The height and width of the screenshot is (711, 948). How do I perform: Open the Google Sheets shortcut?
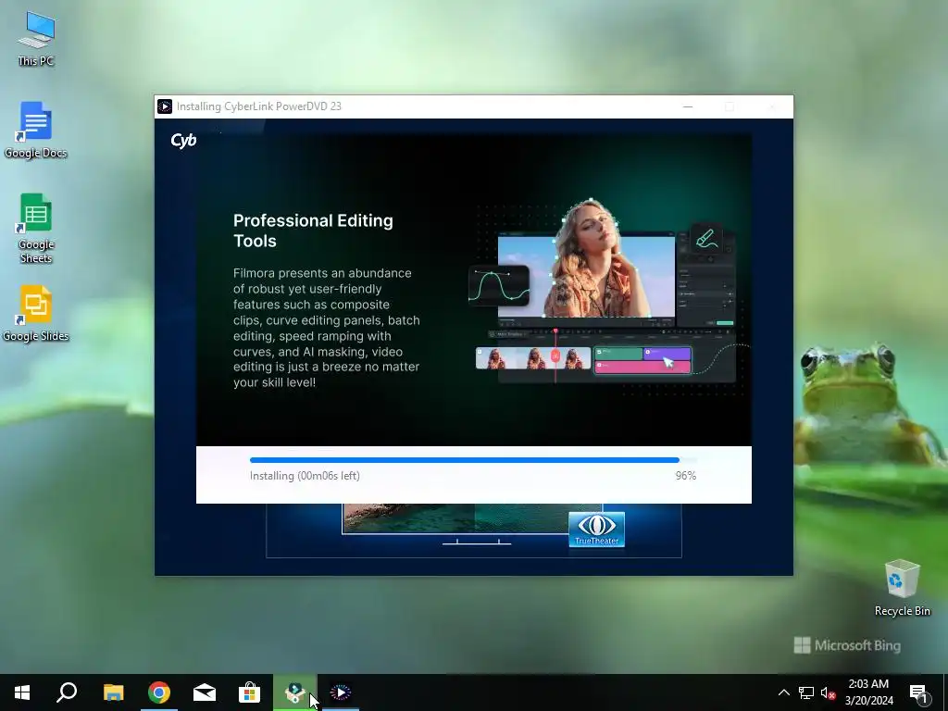[x=36, y=229]
